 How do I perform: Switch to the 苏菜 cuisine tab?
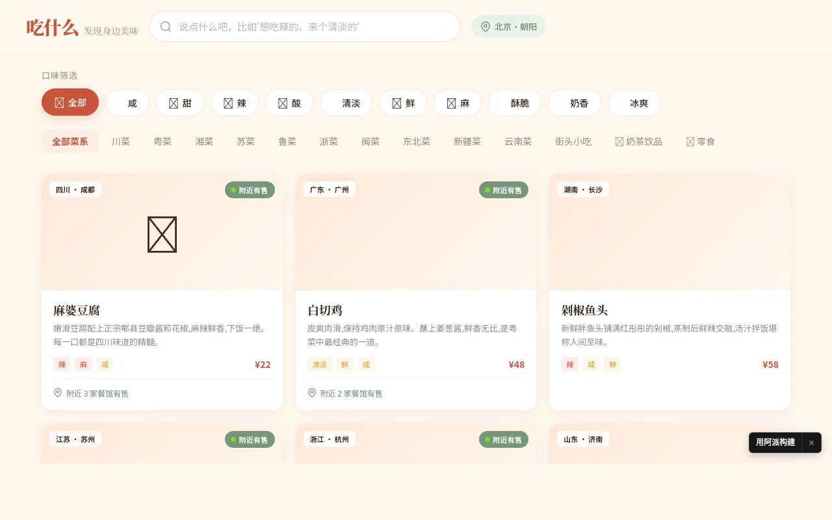click(246, 141)
